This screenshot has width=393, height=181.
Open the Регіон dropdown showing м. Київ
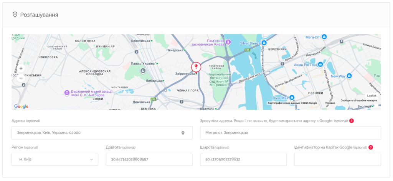coord(55,159)
